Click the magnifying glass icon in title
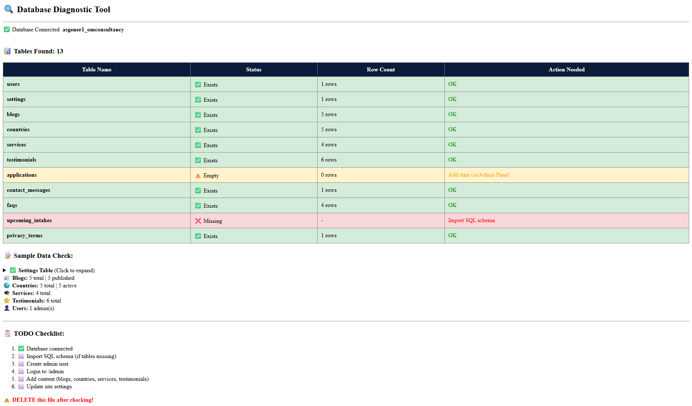 (x=9, y=9)
